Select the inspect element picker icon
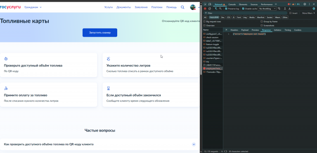This screenshot has height=153, width=317. coord(205,4)
